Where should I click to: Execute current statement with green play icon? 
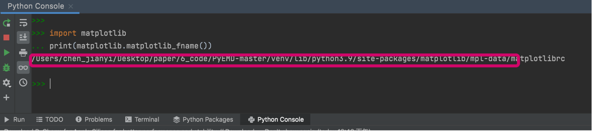pos(6,53)
